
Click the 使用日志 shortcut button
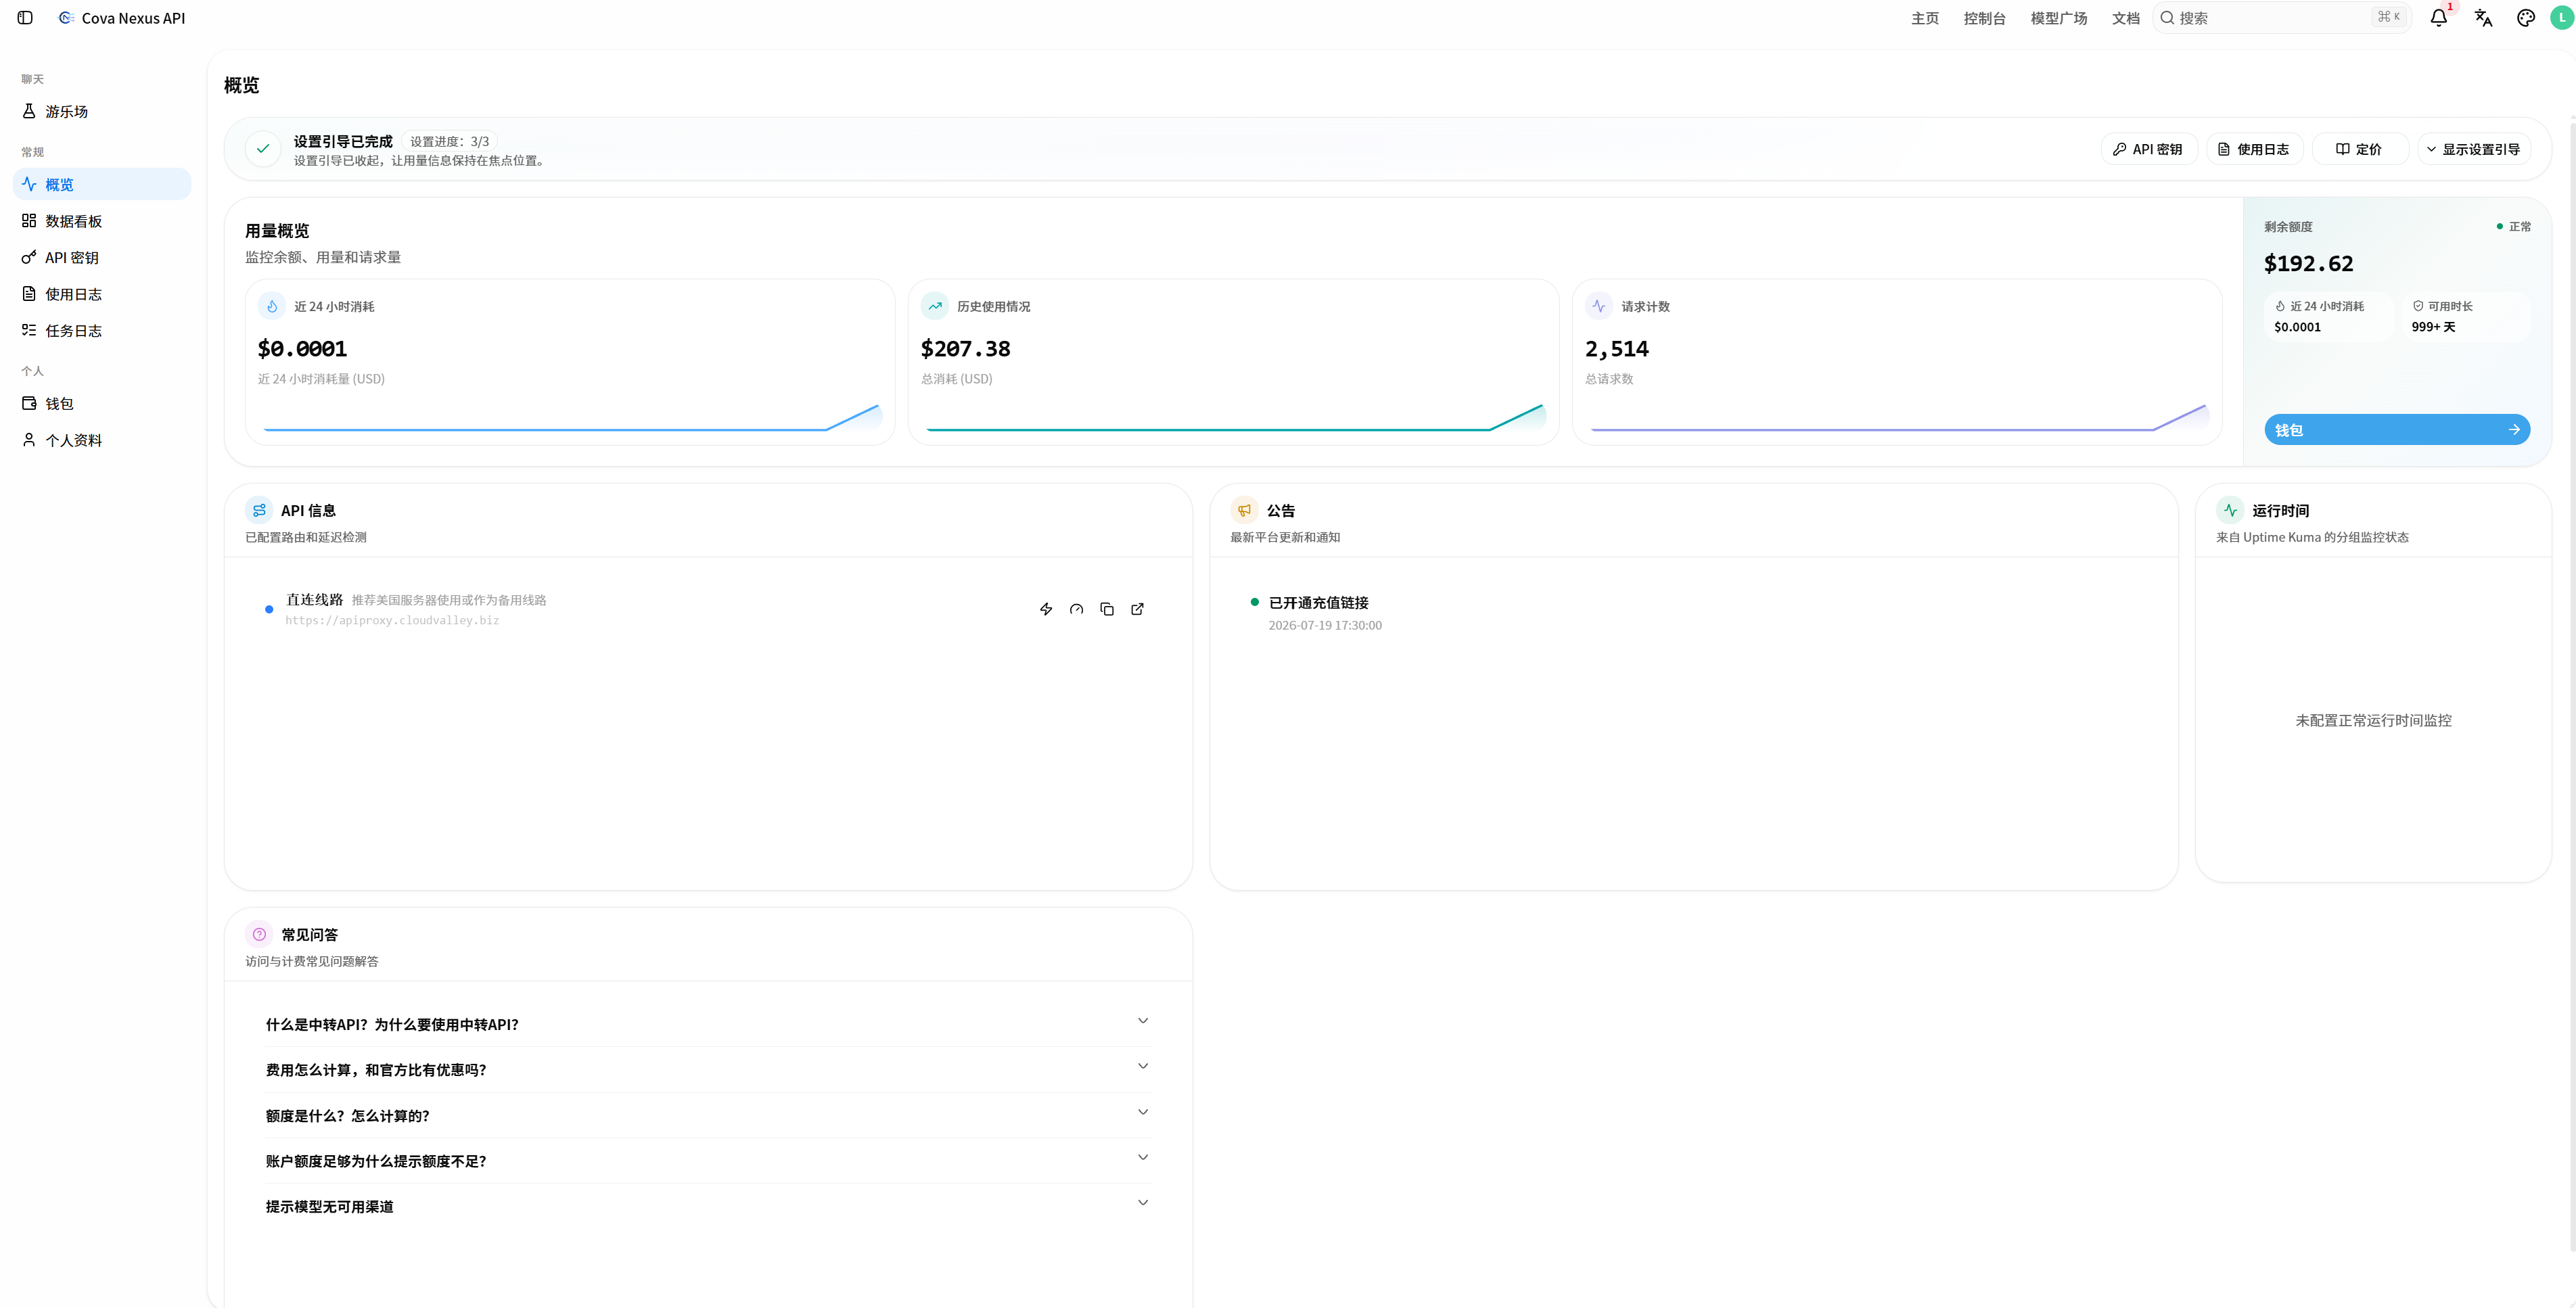point(2254,149)
